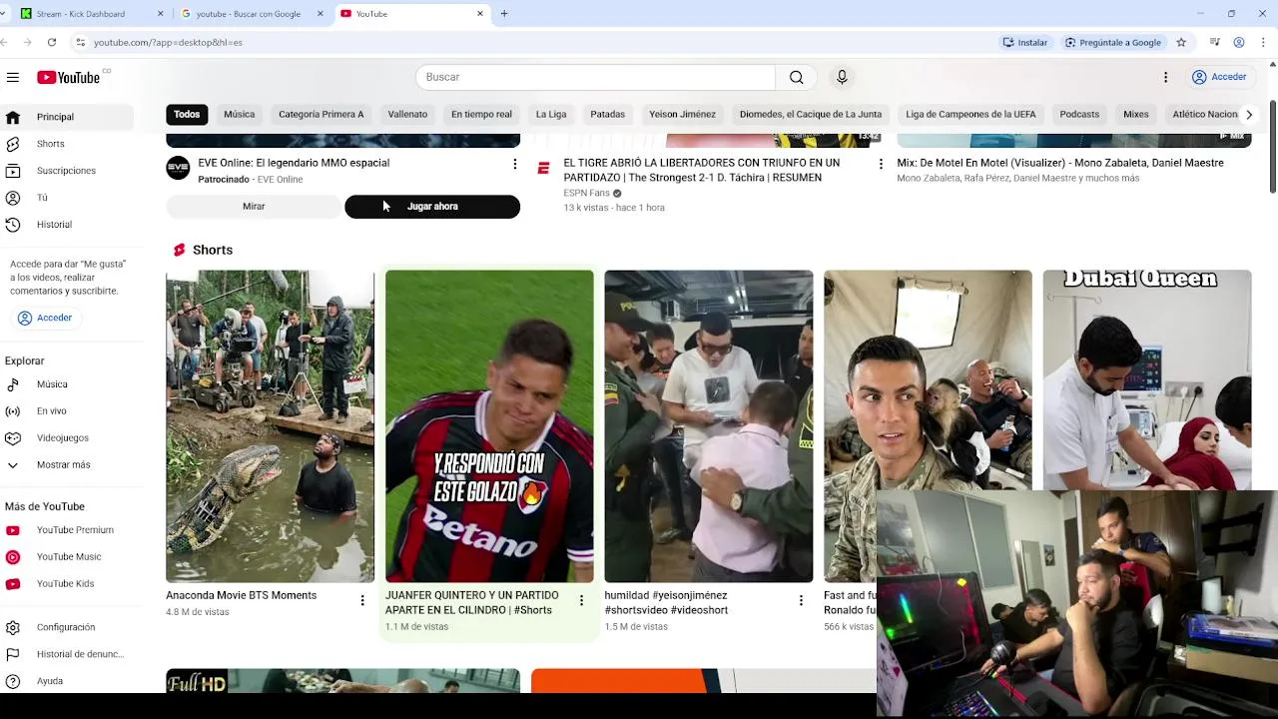Select the La Liga filter chip
Screen dimensions: 1278x719
pos(551,115)
